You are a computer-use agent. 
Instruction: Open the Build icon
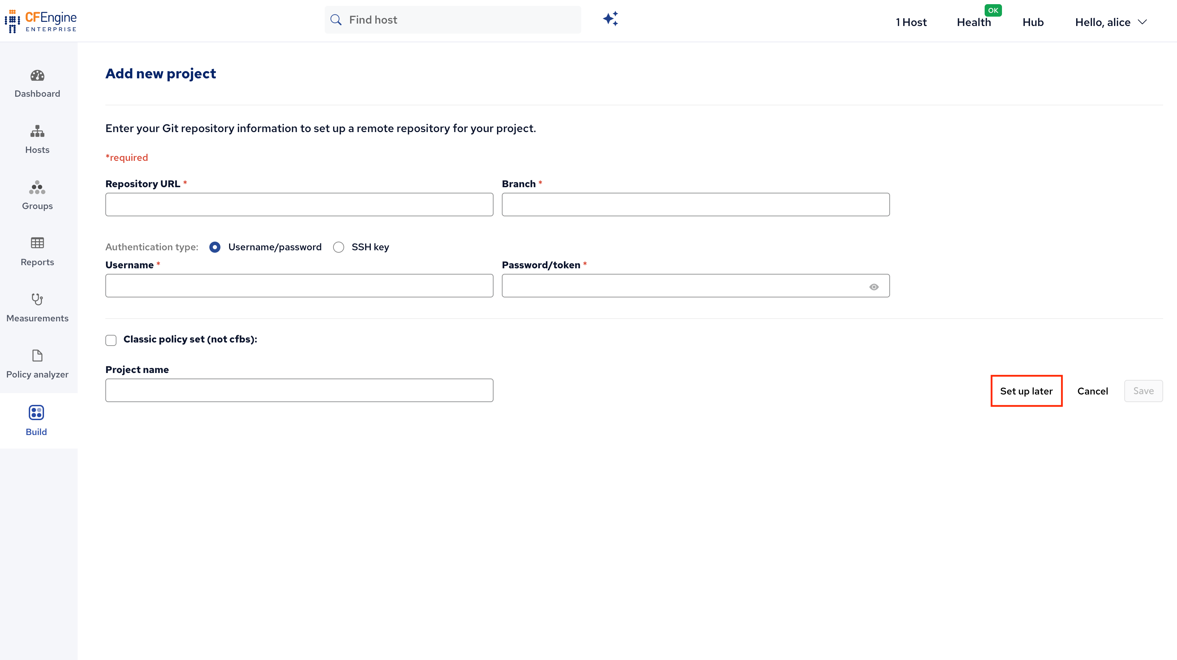(x=36, y=412)
